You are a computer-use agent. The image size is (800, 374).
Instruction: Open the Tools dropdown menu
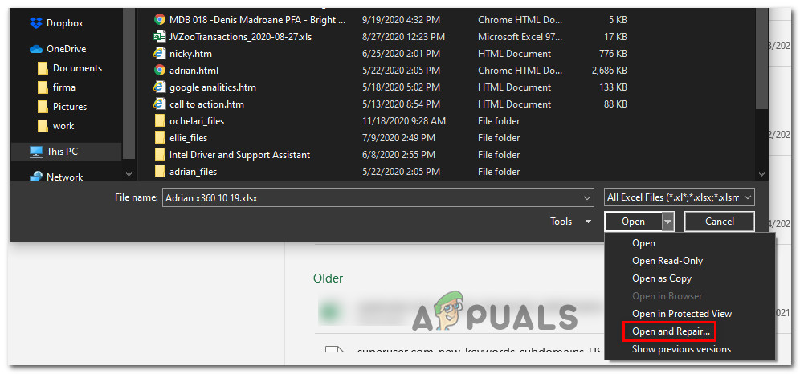571,222
